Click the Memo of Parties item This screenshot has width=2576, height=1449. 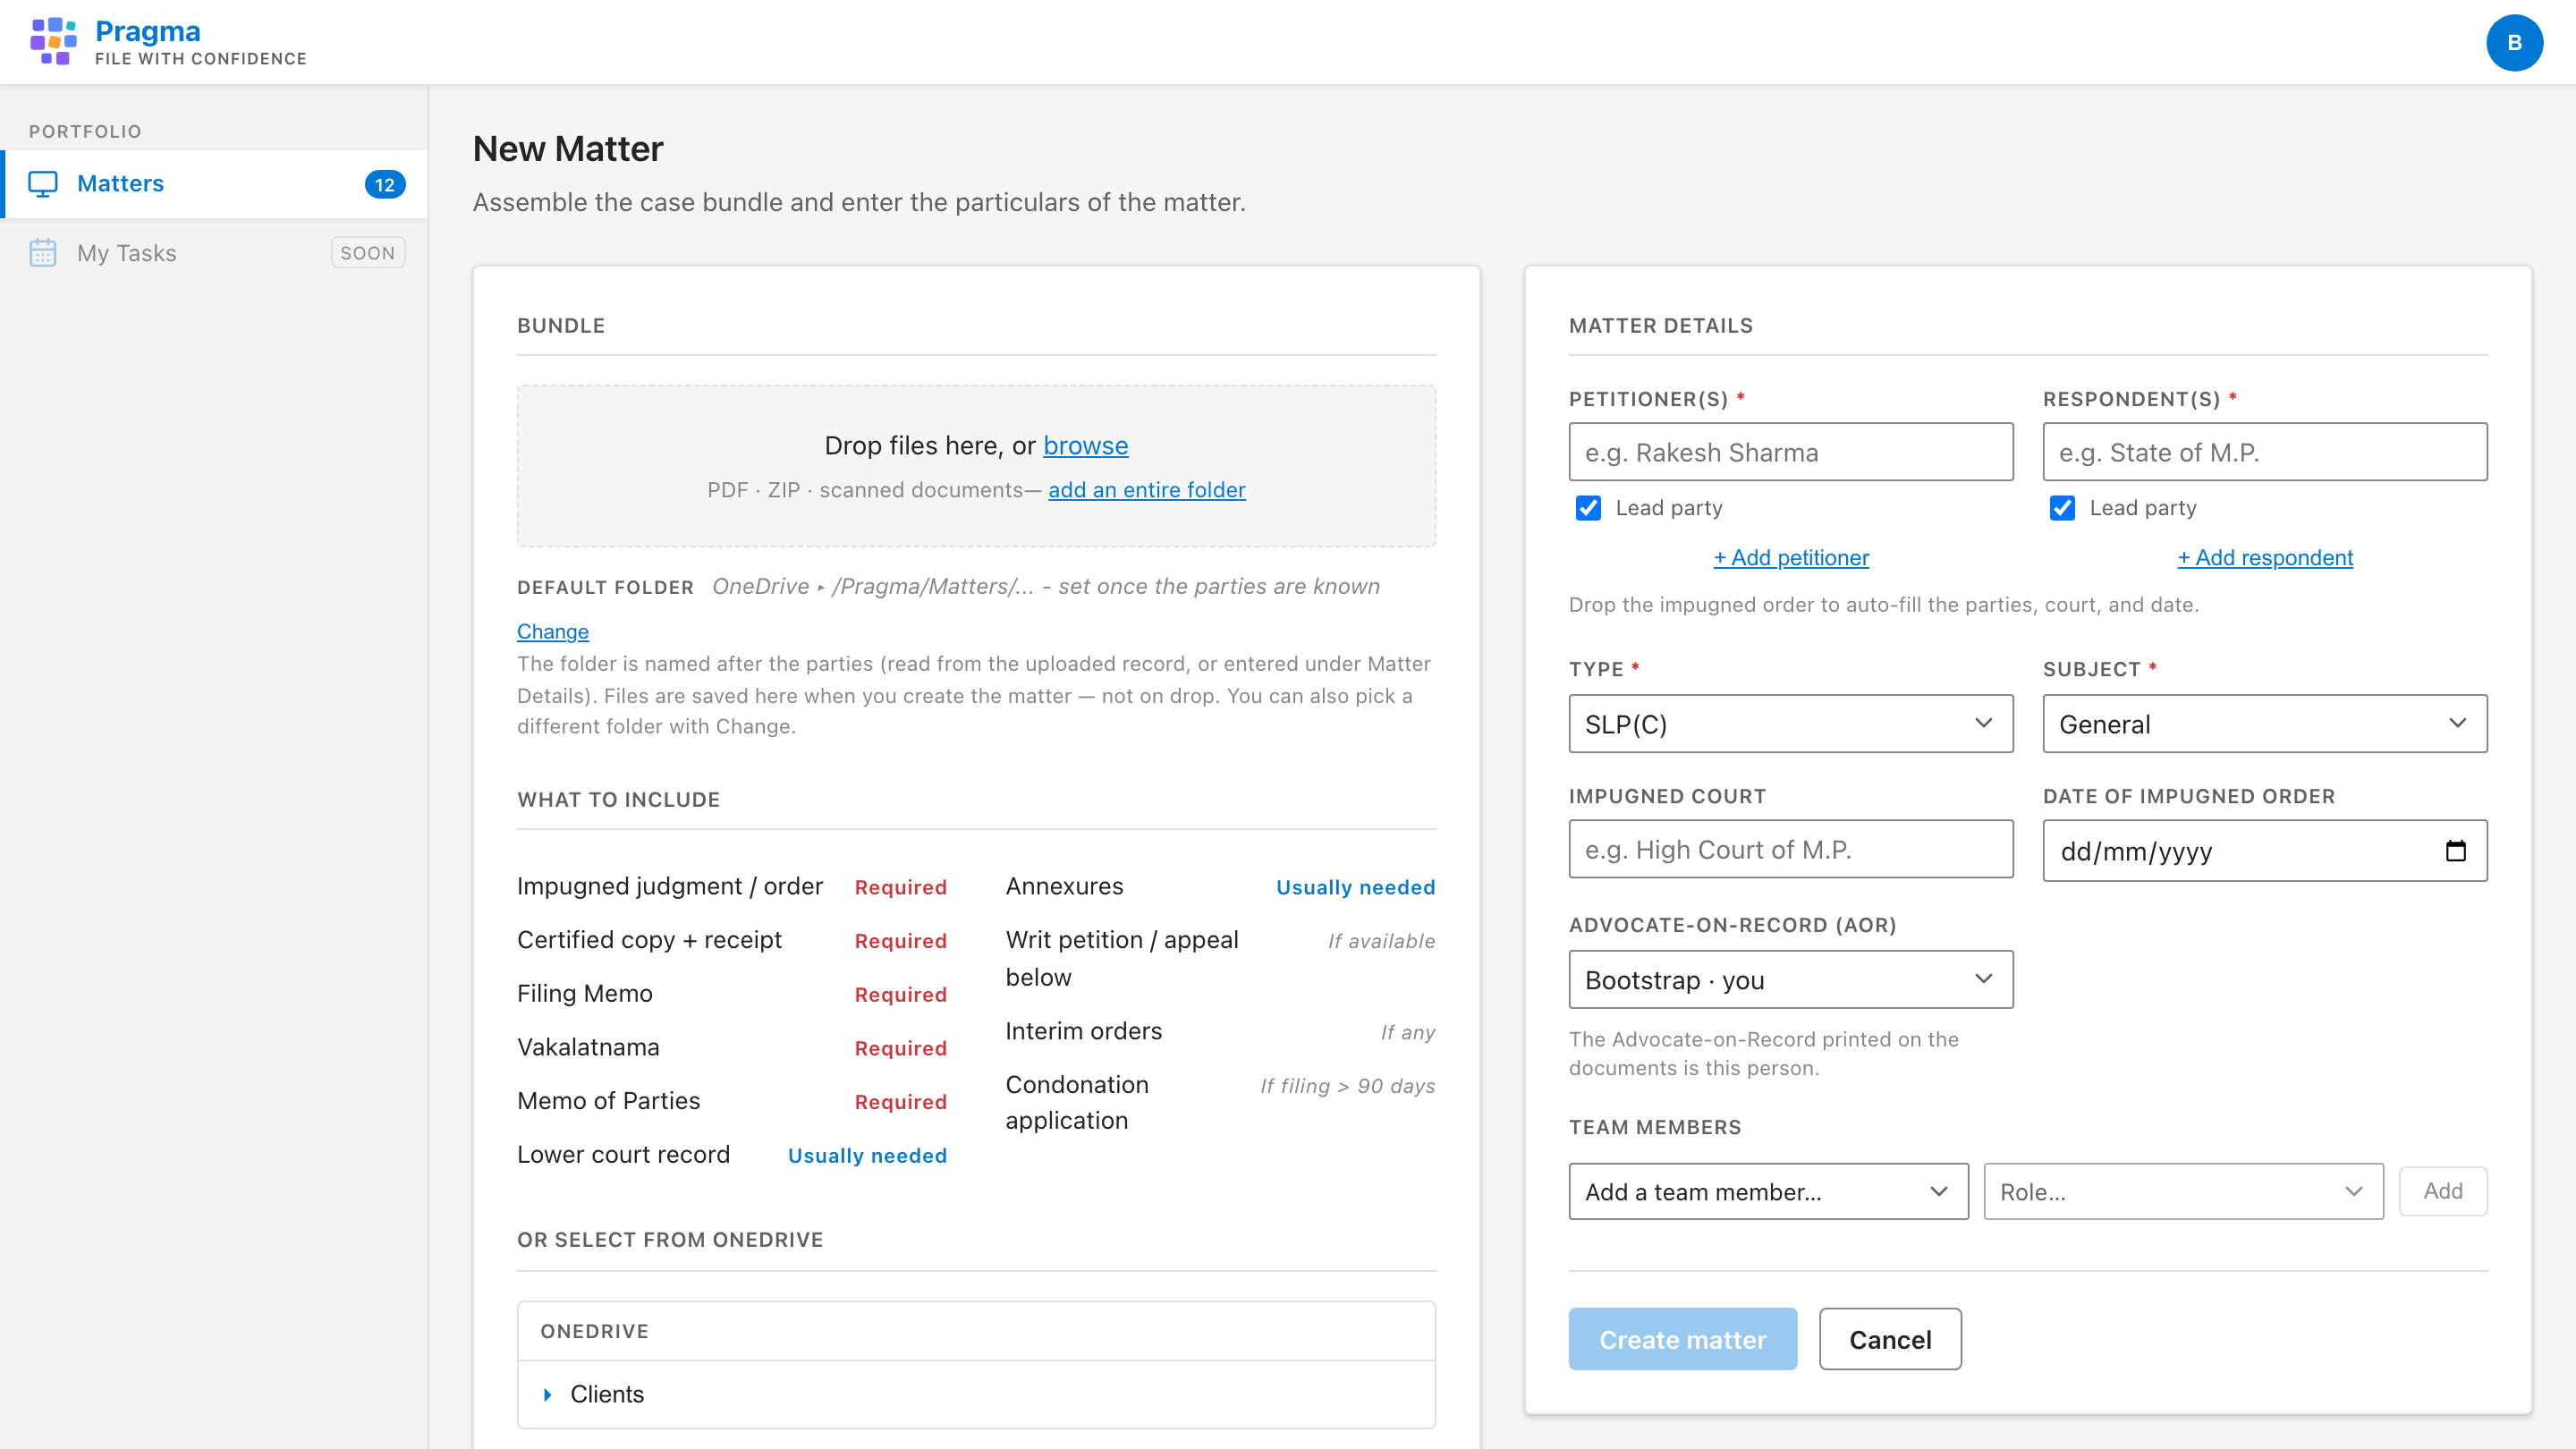tap(608, 1101)
